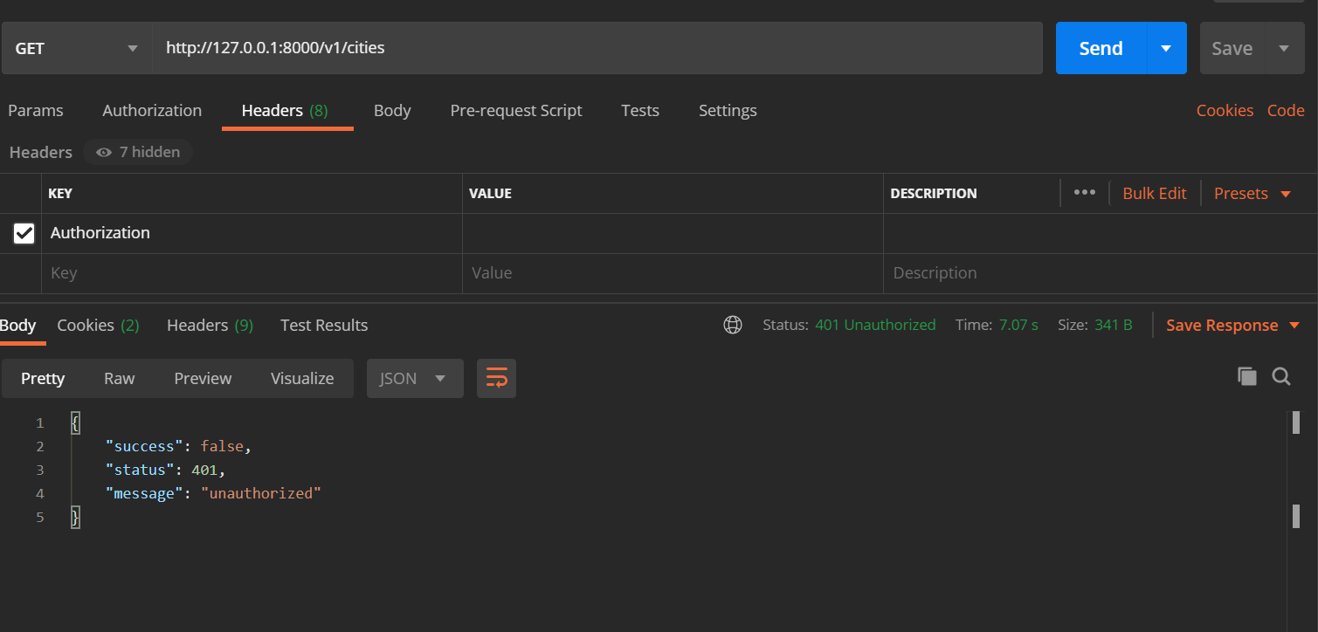Show the 7 hidden headers

138,152
